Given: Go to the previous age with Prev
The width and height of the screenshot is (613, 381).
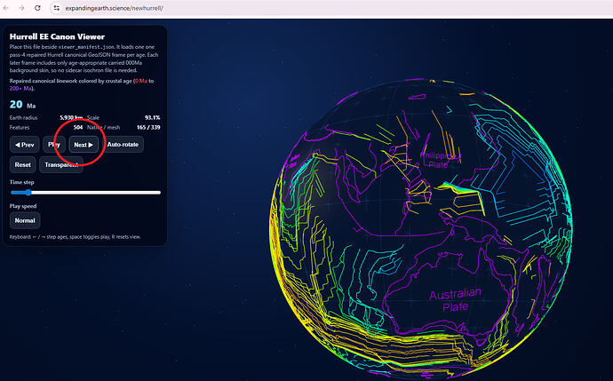Looking at the screenshot, I should point(25,145).
